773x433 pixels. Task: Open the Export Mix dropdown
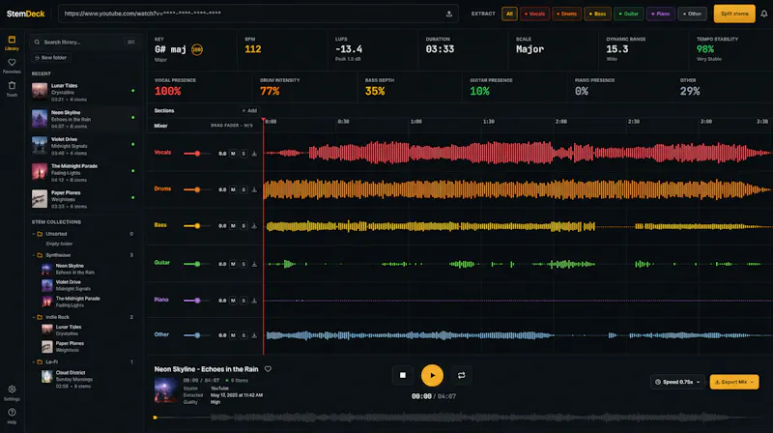click(x=734, y=382)
